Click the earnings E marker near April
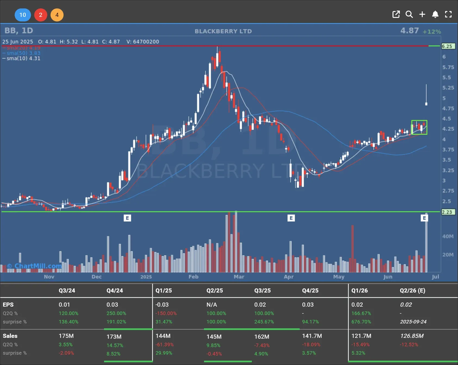Image resolution: width=458 pixels, height=365 pixels. (291, 218)
